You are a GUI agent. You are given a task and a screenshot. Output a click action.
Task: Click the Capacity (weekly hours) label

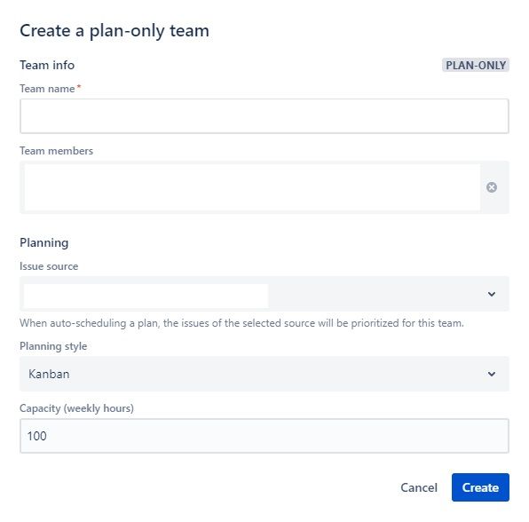tap(76, 408)
